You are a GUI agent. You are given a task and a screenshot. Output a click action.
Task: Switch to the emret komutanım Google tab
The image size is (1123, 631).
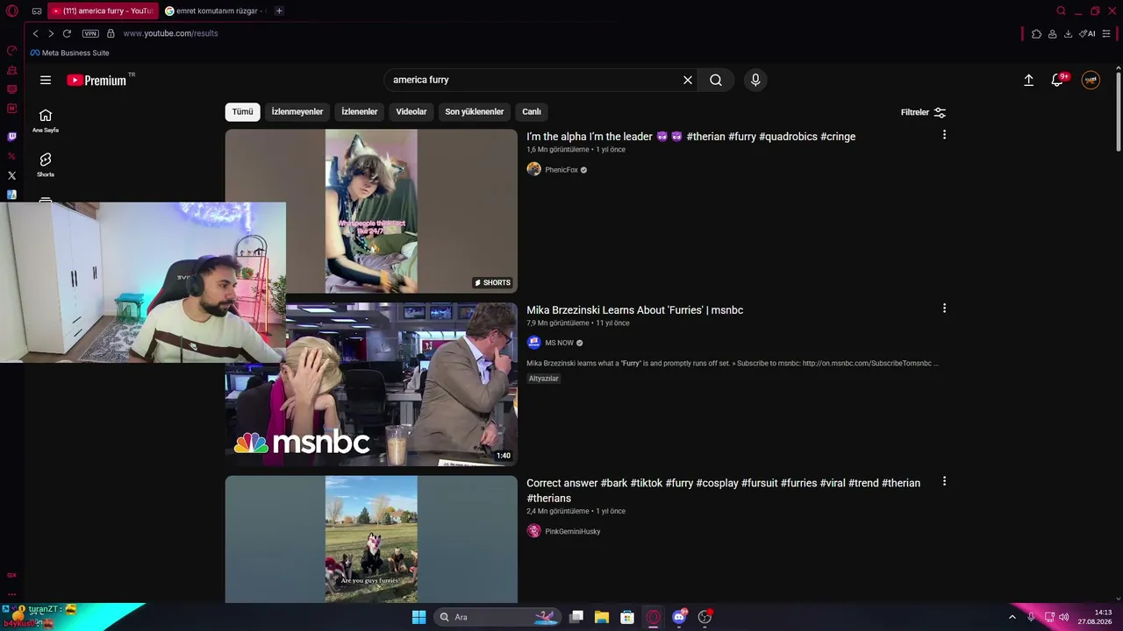(x=215, y=11)
